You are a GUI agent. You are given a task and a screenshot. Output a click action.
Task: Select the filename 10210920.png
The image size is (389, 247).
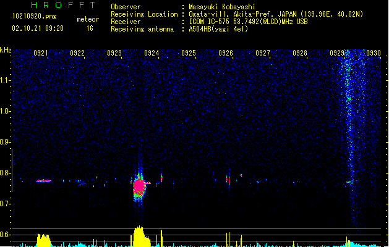(x=35, y=17)
